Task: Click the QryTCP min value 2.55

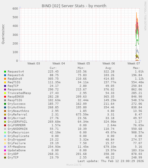Action: click(x=83, y=158)
